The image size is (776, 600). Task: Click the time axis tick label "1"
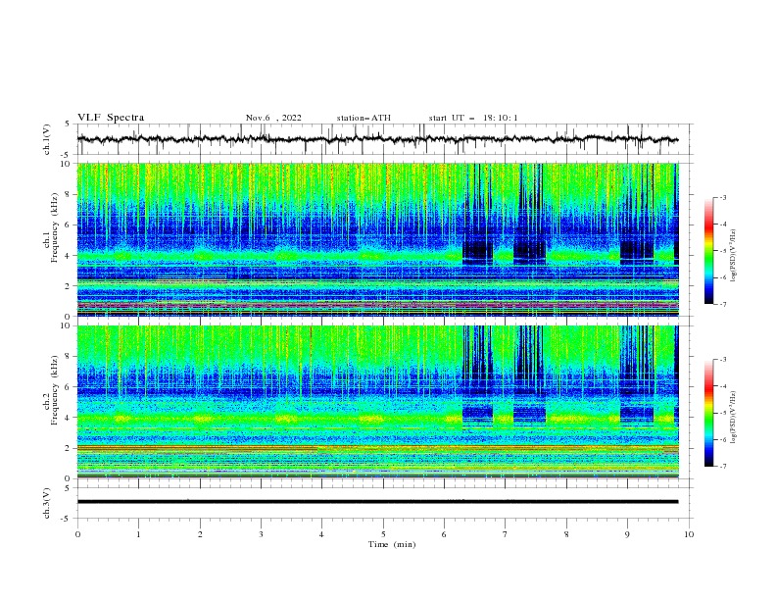click(x=138, y=534)
